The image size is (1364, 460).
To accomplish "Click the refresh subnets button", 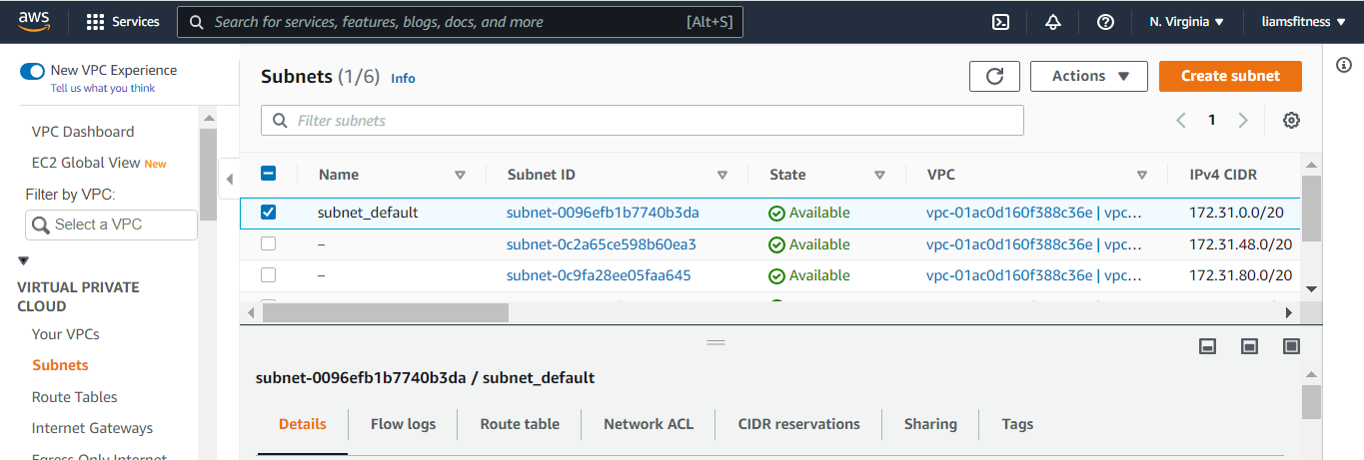I will coord(994,76).
